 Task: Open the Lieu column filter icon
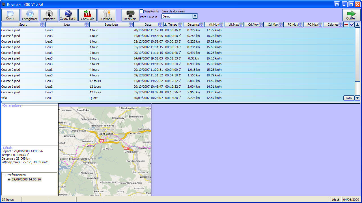tap(87, 25)
